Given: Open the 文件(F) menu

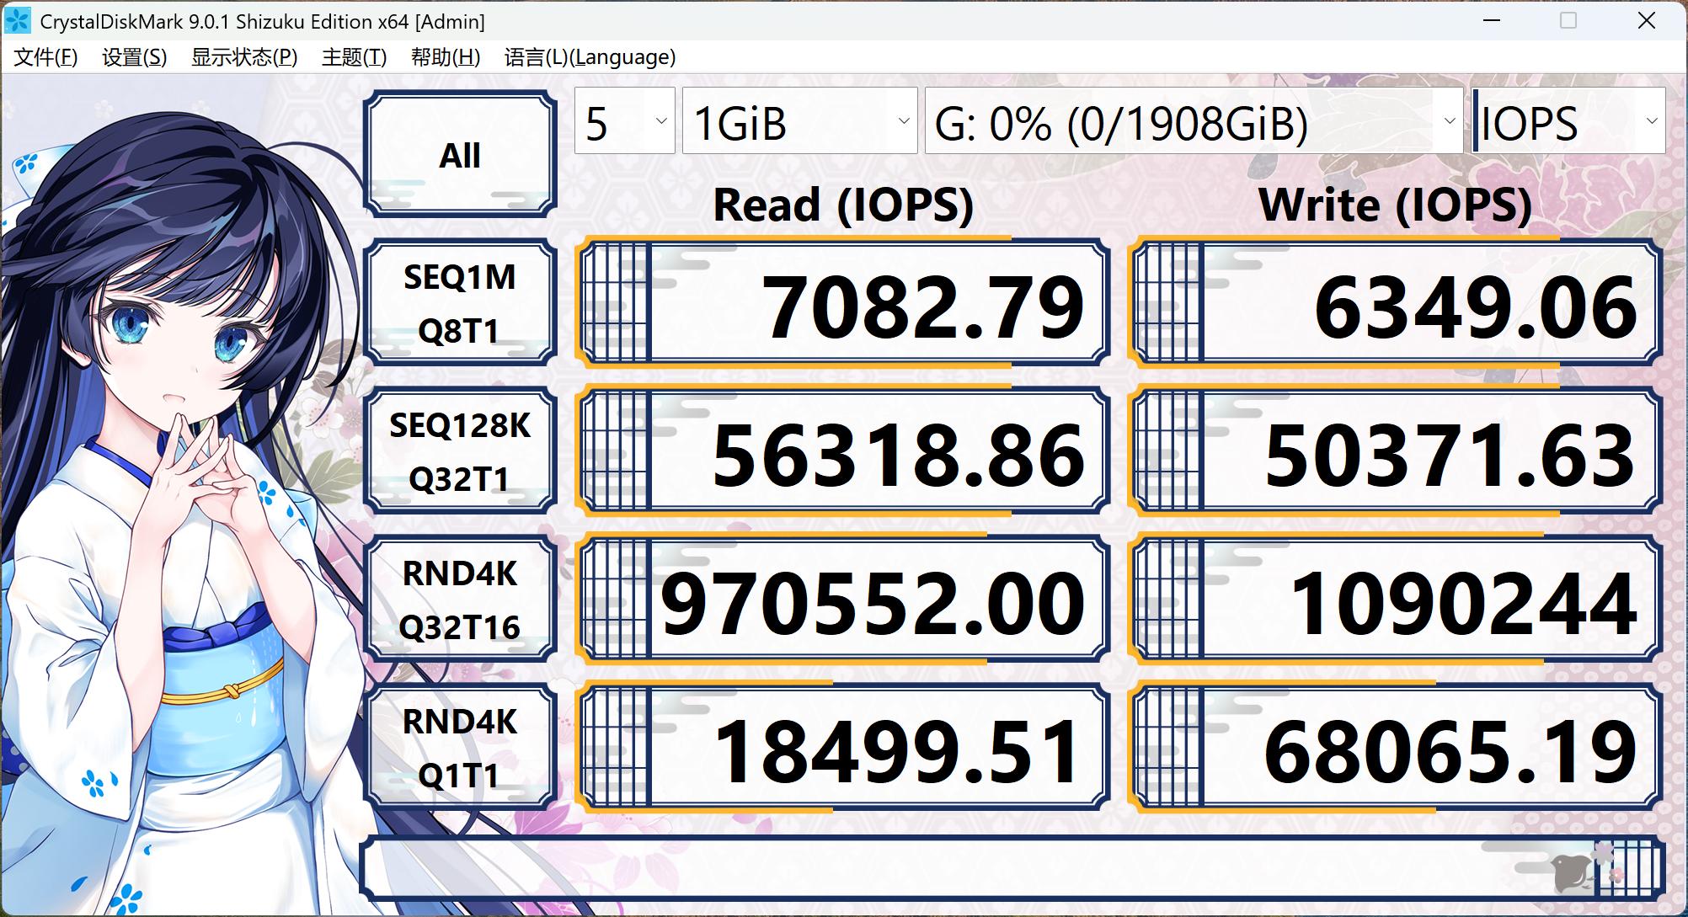Looking at the screenshot, I should click(44, 58).
